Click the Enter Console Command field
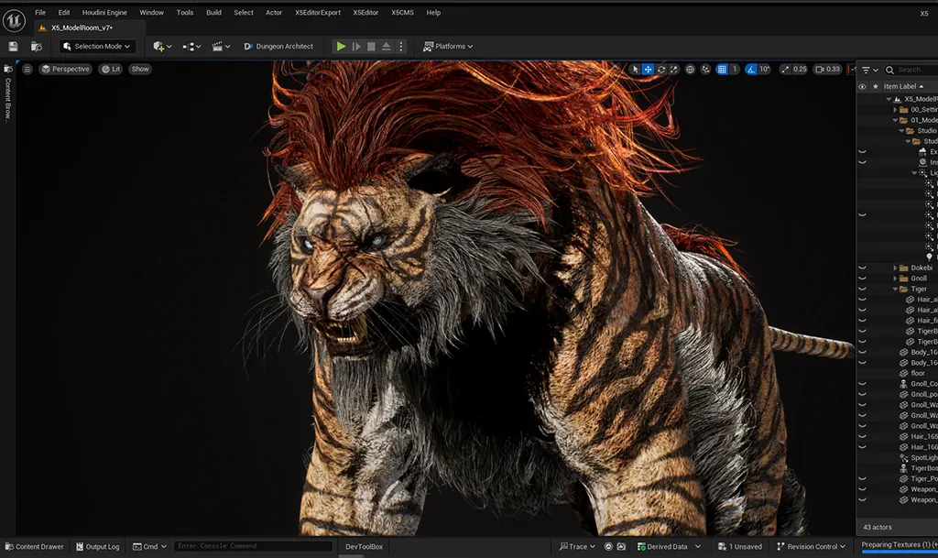 coord(253,546)
